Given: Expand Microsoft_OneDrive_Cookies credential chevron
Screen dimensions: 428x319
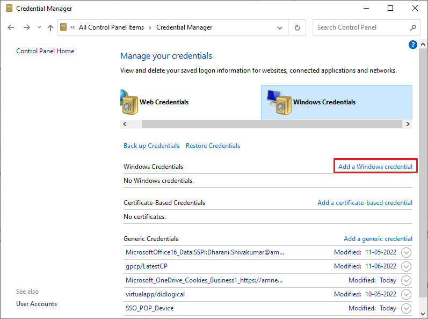Looking at the screenshot, I should coord(406,280).
